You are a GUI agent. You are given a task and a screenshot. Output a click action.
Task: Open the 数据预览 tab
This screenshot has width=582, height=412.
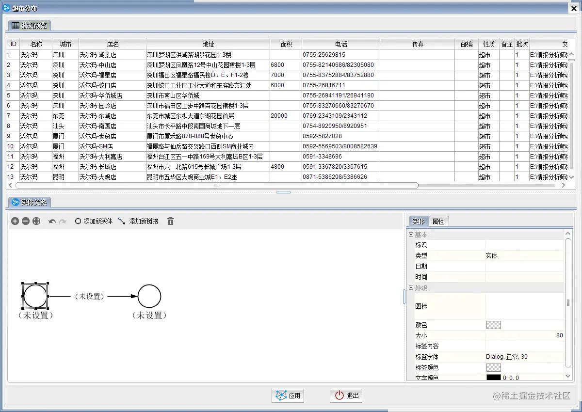click(29, 25)
